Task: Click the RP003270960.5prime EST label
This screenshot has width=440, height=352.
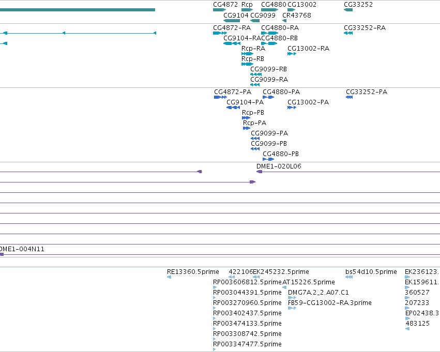Action: 248,303
